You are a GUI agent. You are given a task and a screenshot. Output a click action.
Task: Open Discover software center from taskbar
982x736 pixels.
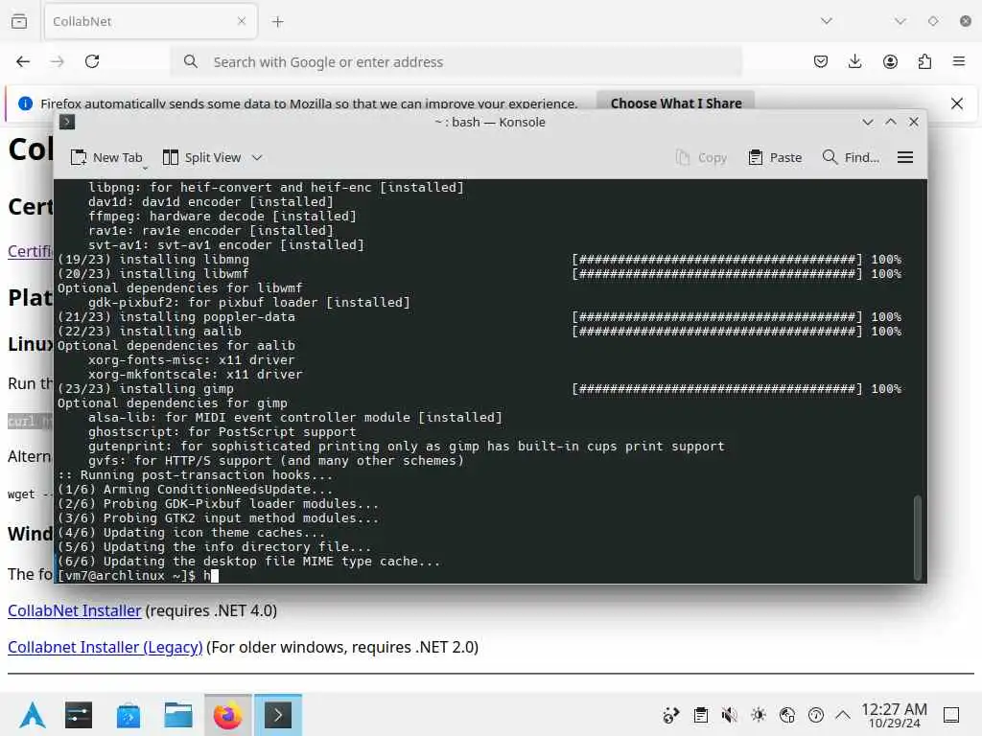point(129,715)
